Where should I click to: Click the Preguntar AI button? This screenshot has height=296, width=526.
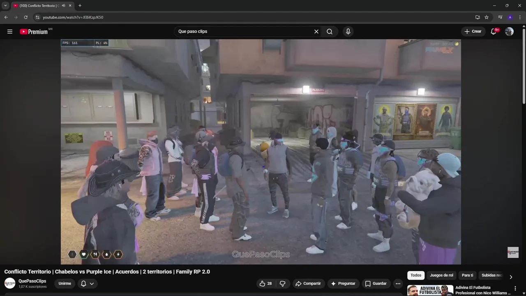(343, 283)
